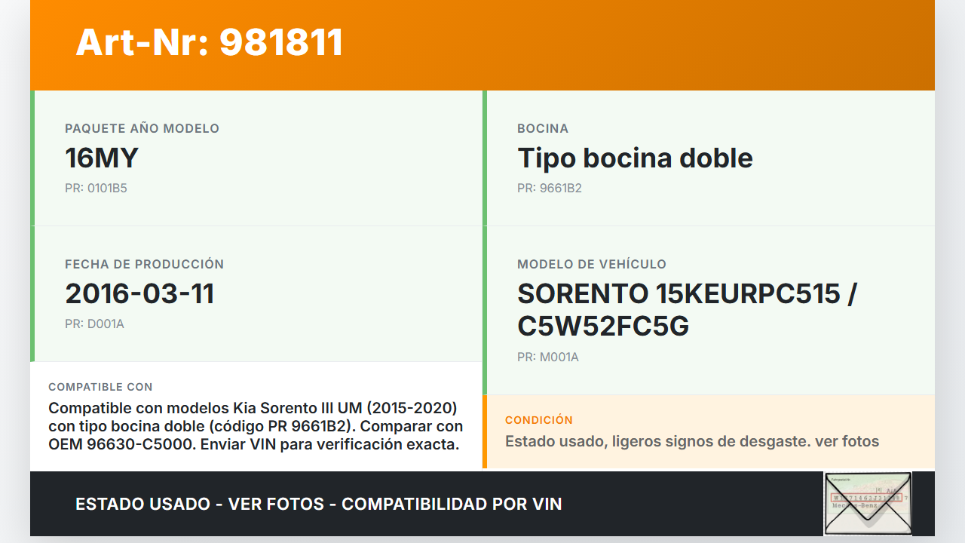
Task: Click the C5W52FC5G model code line
Action: 603,327
